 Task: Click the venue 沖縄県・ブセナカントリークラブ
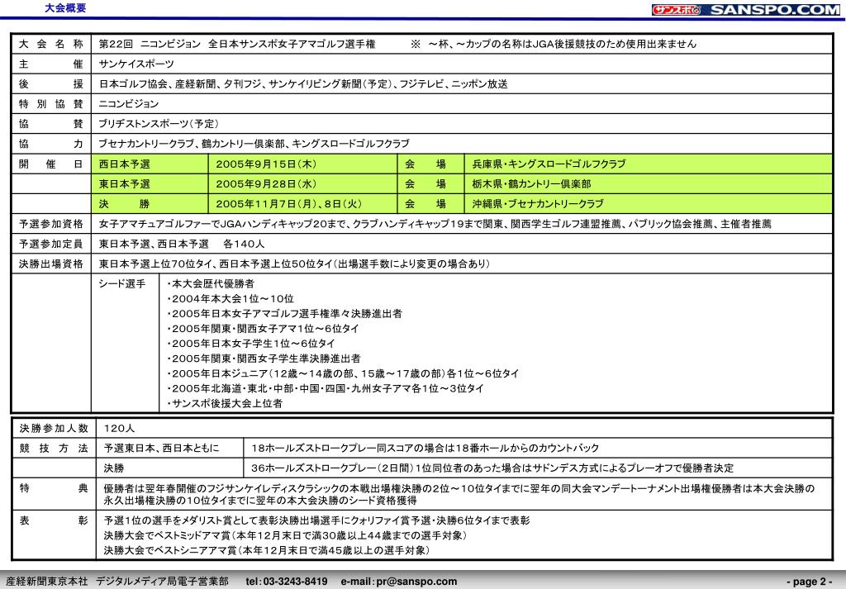coord(538,204)
